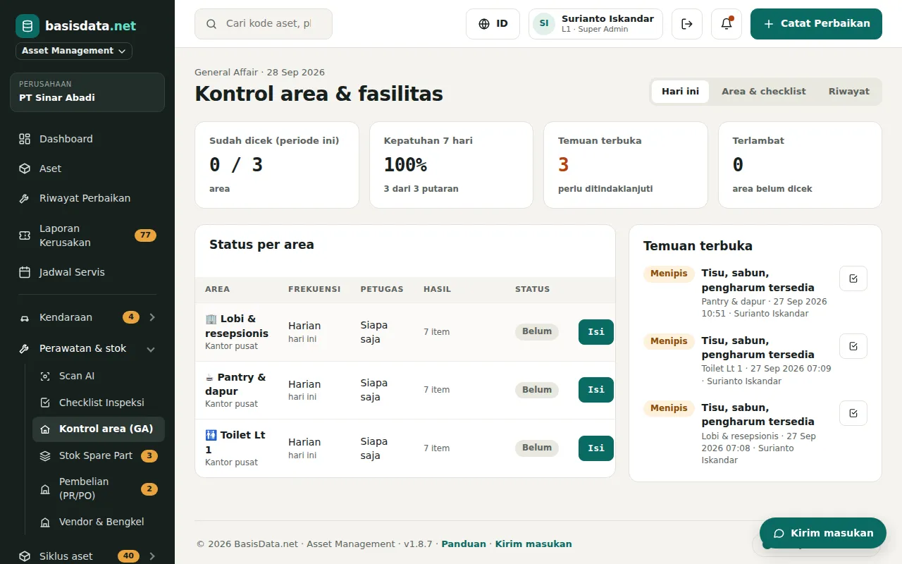
Task: Collapse the Perawatan & stok group
Action: click(x=87, y=348)
